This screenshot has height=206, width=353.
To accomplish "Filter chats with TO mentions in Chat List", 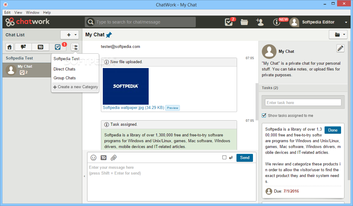I will pyautogui.click(x=40, y=47).
